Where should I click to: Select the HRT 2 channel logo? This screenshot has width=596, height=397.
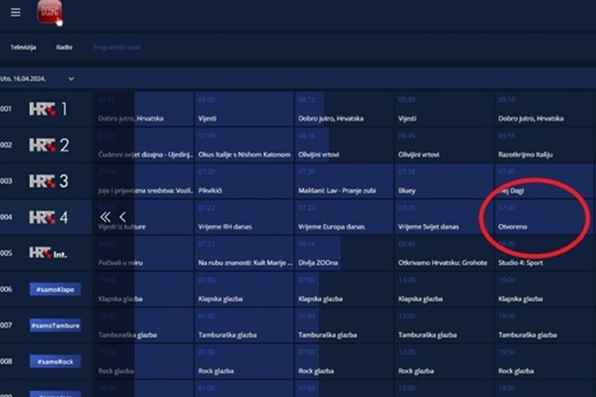point(49,145)
